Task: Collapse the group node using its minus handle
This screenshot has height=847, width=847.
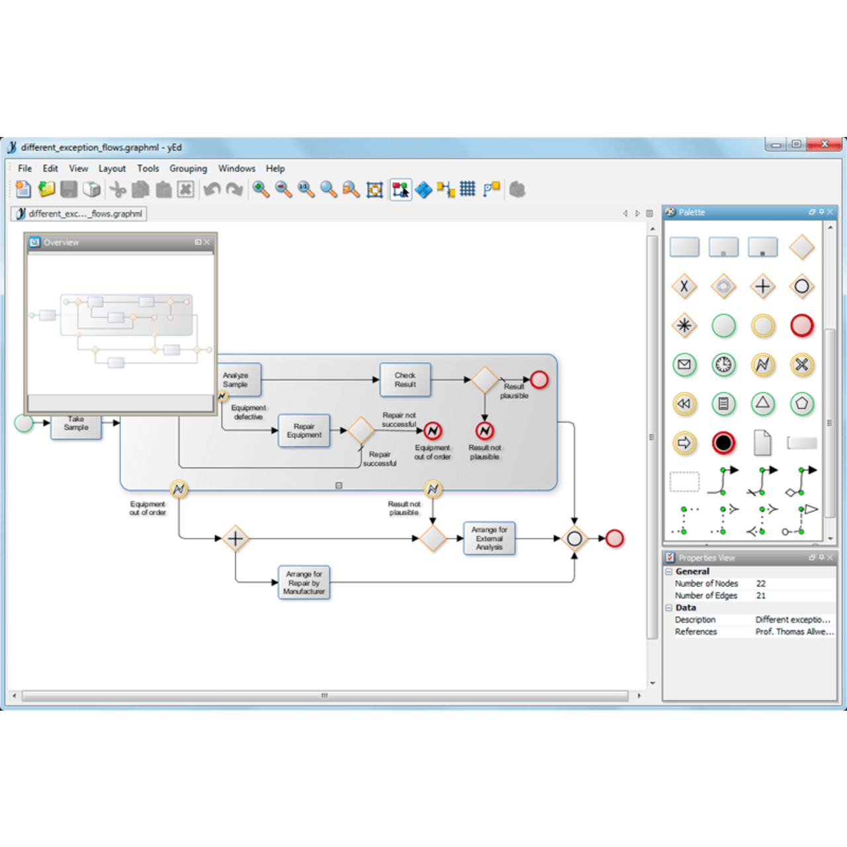Action: (x=339, y=486)
